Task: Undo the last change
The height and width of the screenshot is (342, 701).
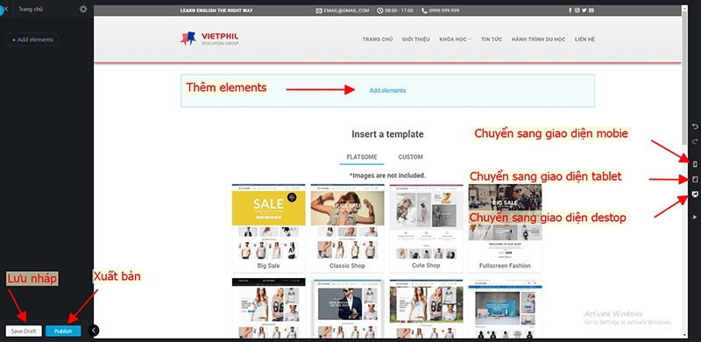Action: tap(695, 126)
